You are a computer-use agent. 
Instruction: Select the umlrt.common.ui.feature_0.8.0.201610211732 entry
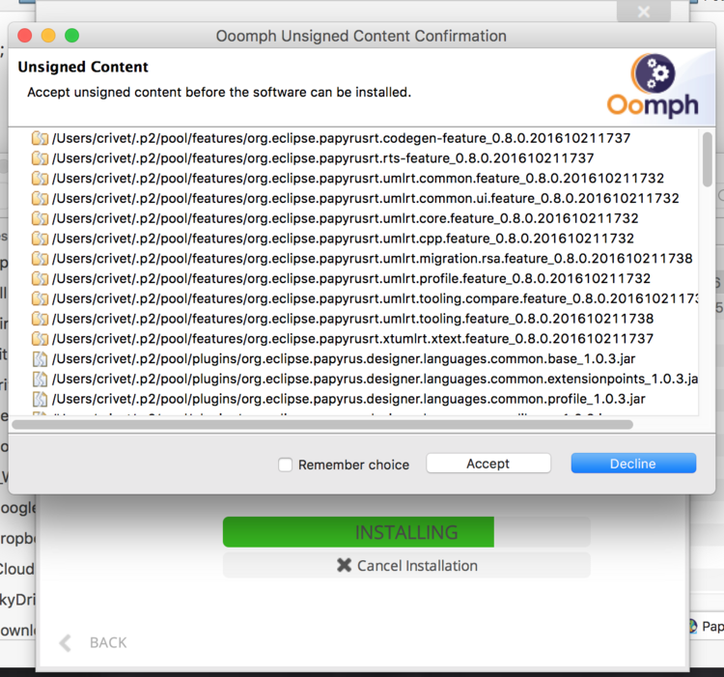365,198
